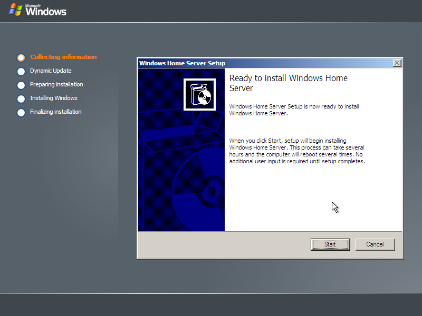Select the 'Dynamic Update' step label

pos(51,71)
